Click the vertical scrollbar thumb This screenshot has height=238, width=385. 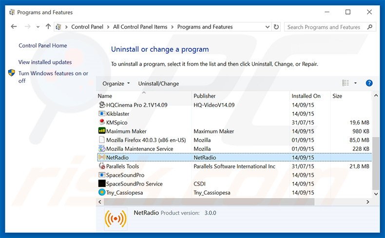(376, 163)
